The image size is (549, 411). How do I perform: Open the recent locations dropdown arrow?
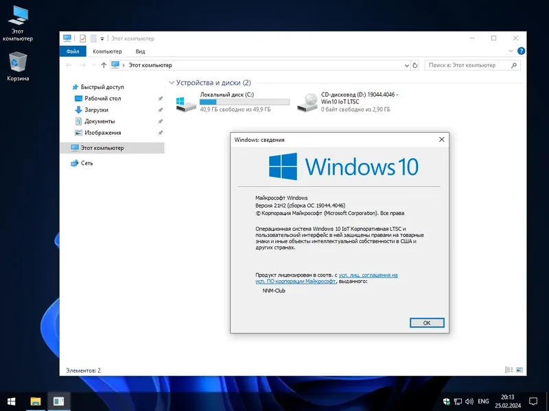(x=94, y=65)
